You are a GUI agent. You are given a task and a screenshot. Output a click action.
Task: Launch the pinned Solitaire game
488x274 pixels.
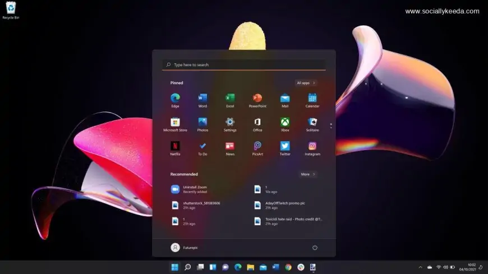pyautogui.click(x=312, y=124)
